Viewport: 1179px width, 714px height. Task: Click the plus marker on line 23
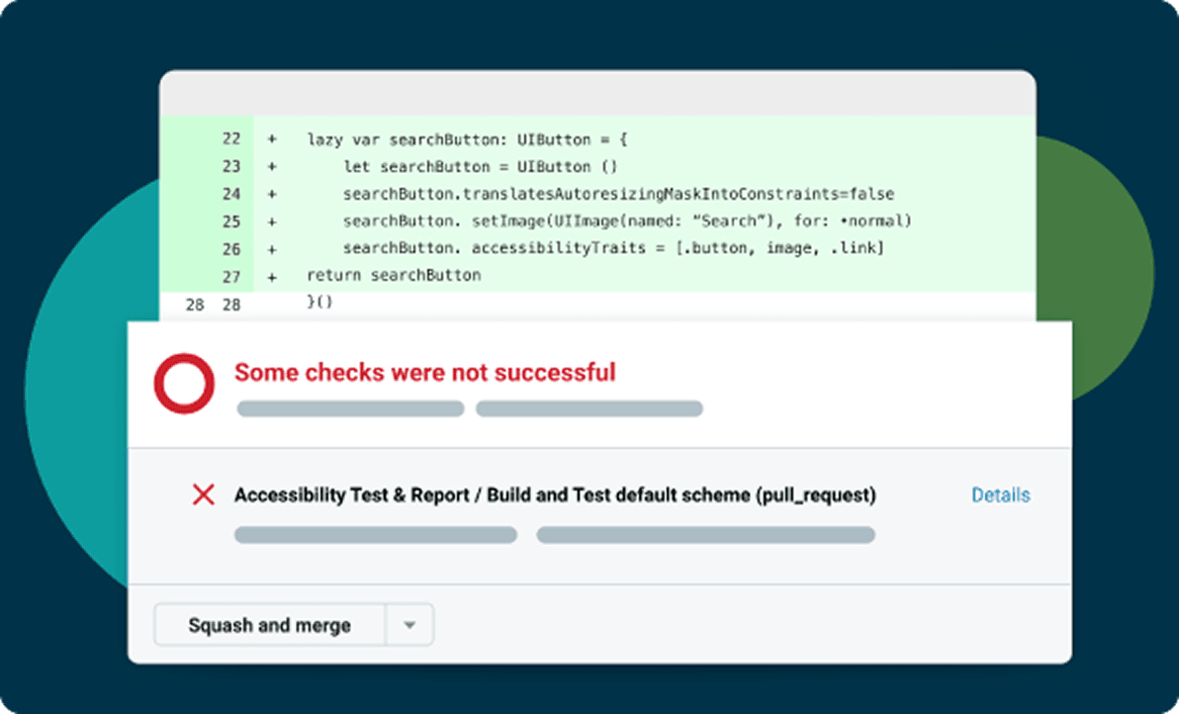click(x=272, y=167)
